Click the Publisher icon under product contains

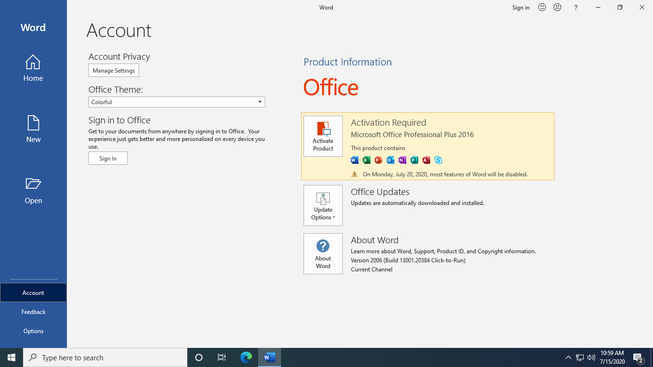[414, 160]
